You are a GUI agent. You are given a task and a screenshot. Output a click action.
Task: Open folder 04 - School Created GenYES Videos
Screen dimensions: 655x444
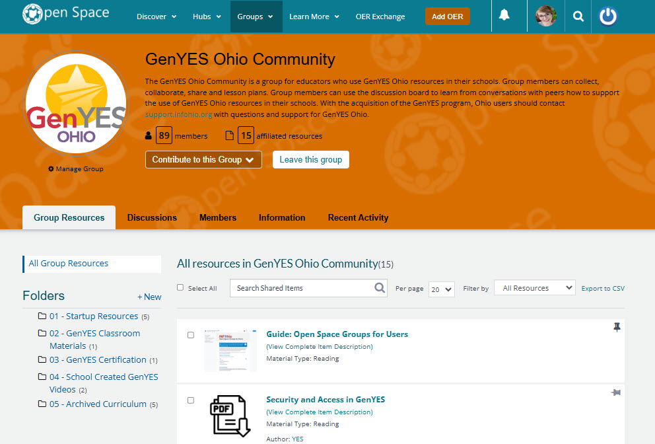coord(104,383)
